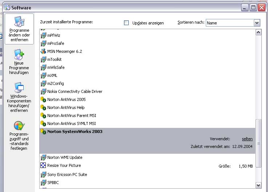Click the Norton AntiVirus SYMLT MSI icon
The width and height of the screenshot is (268, 192).
[x=43, y=124]
